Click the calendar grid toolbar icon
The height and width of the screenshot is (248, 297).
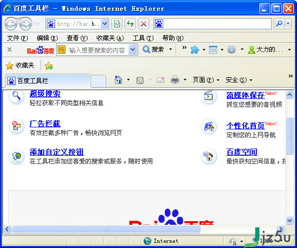pos(213,50)
